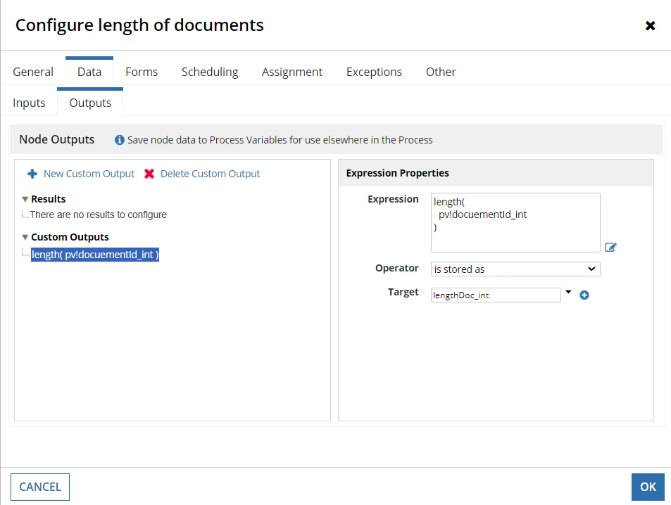Click the Delete Custom Output link

tap(210, 174)
